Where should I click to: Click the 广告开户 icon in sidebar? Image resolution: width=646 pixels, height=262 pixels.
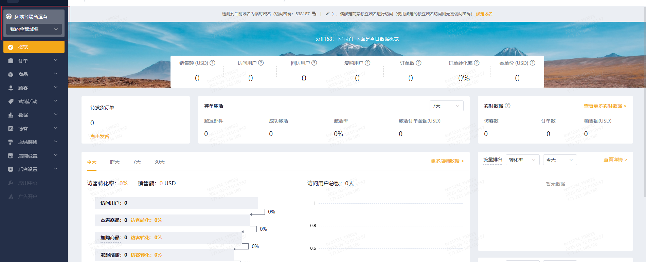coord(11,196)
